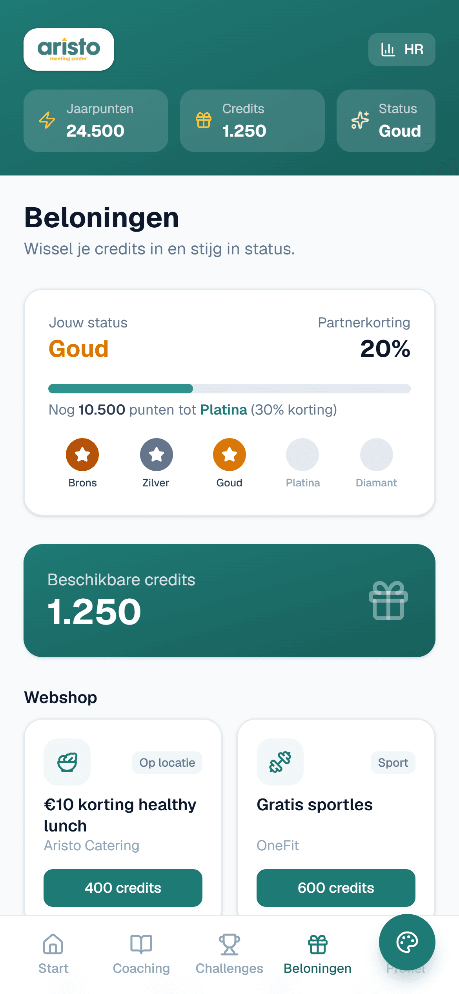Go to the Start tab

(53, 954)
